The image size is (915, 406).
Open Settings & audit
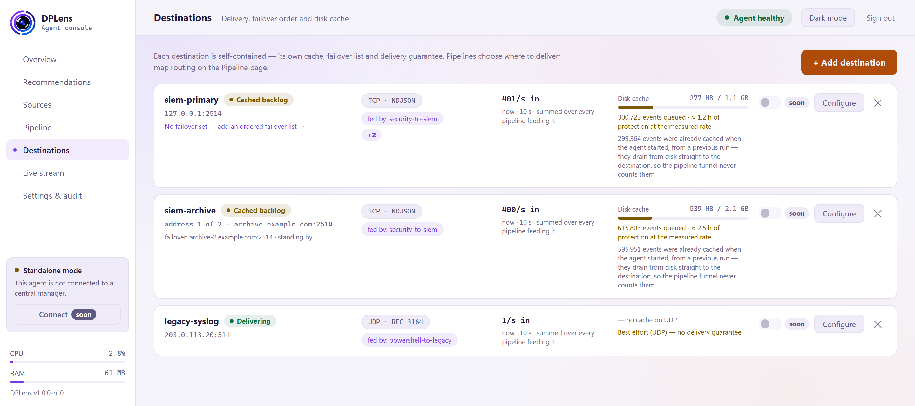67,195
